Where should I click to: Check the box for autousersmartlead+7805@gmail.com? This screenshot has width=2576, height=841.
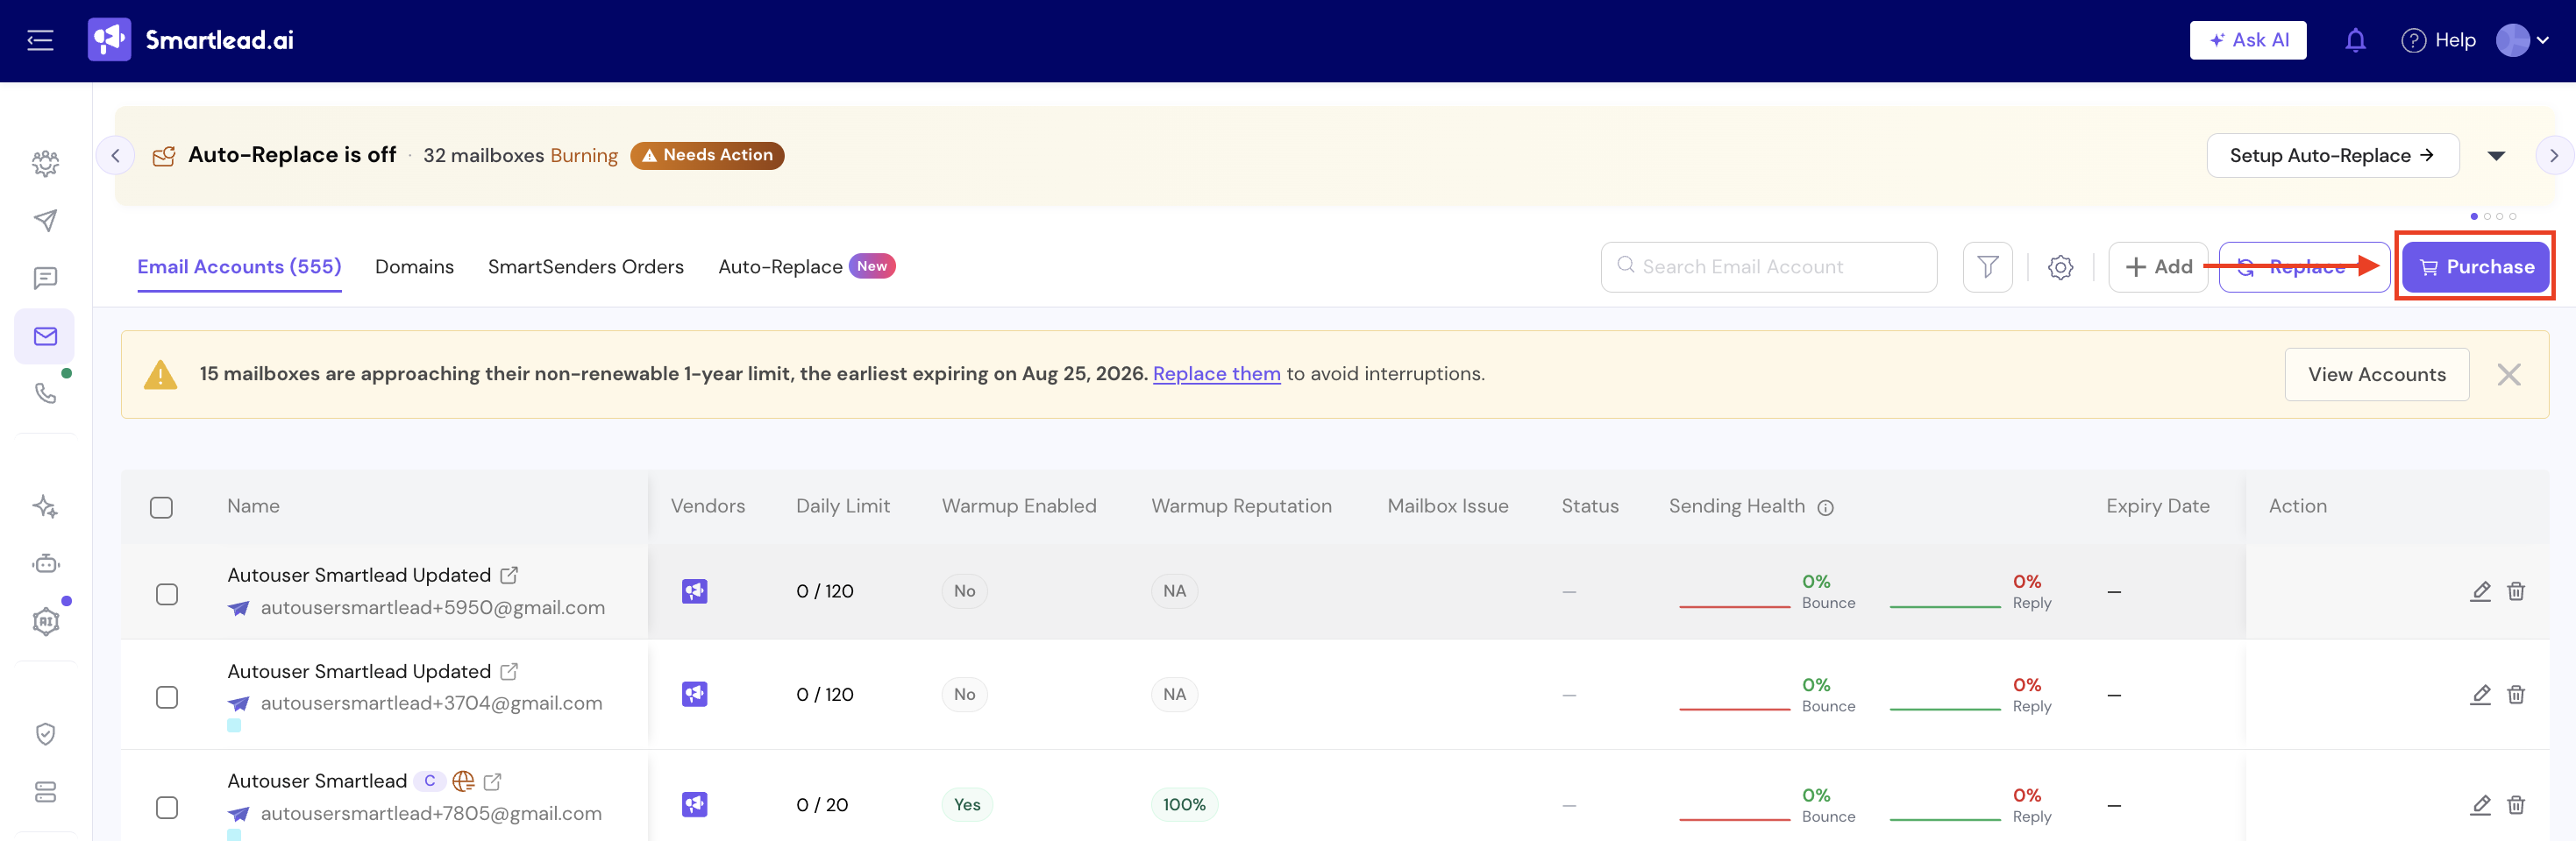point(167,807)
